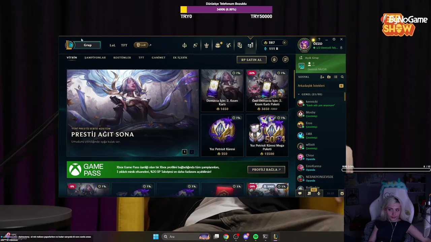431x242 pixels.
Task: Toggle the voice microphone icon
Action: click(319, 193)
